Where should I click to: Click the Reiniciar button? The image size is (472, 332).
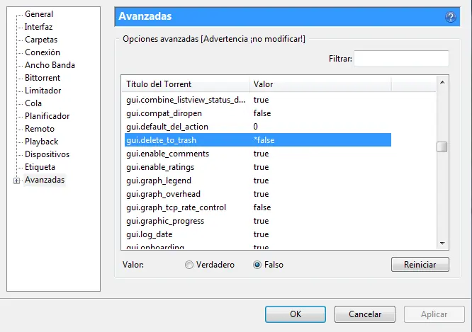coord(420,265)
